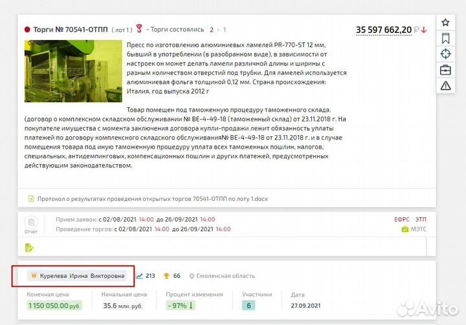
Task: Click the red crane hook icon
Action: pos(139,29)
